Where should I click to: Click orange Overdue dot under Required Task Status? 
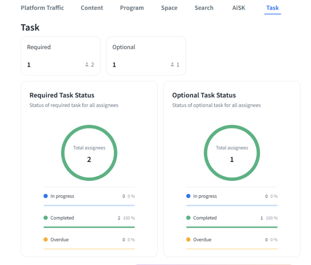pos(46,240)
